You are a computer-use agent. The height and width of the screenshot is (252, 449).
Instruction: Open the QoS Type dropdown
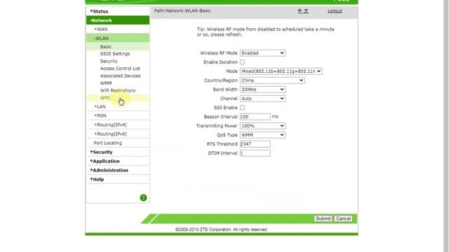pos(262,135)
